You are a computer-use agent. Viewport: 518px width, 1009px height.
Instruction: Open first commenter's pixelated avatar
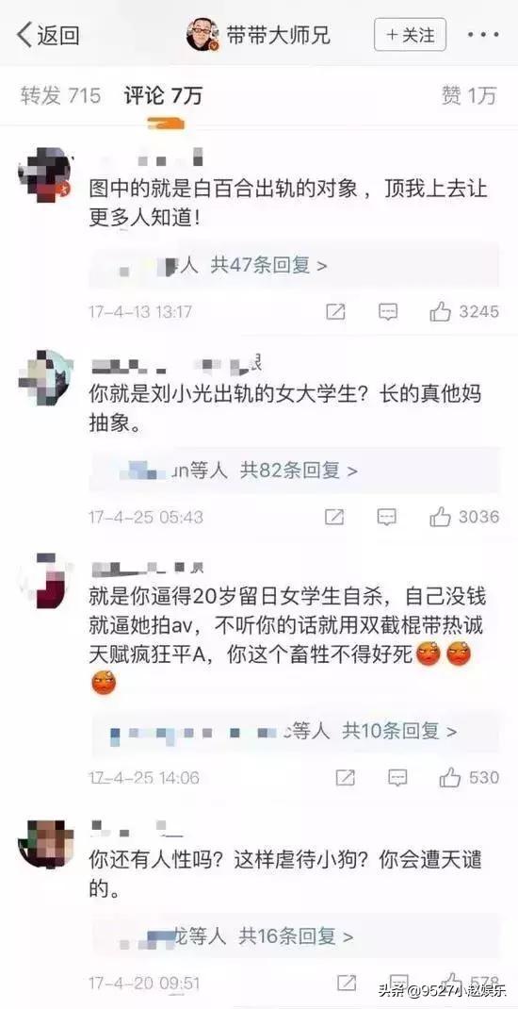45,174
